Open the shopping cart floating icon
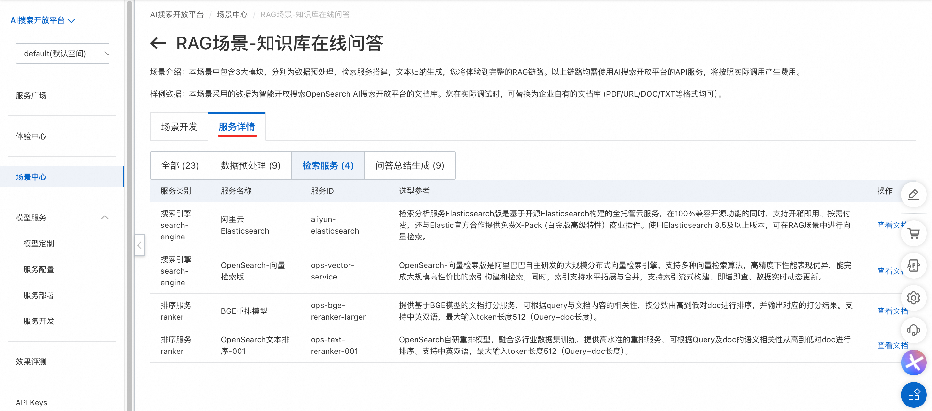932x411 pixels. point(913,233)
